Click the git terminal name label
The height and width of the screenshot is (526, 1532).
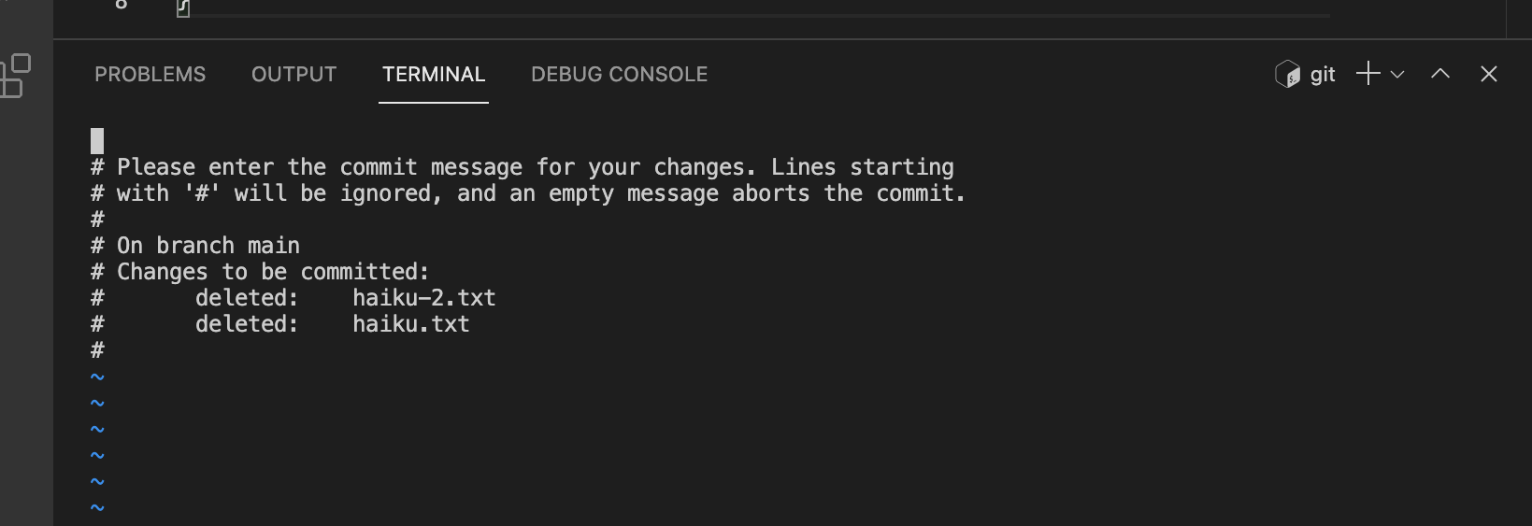(x=1323, y=75)
